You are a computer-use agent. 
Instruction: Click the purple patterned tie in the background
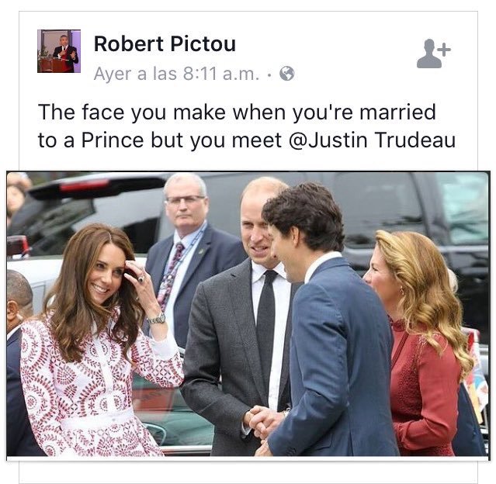coord(171,271)
